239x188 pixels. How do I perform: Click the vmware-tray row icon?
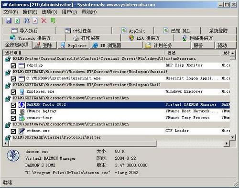22,118
